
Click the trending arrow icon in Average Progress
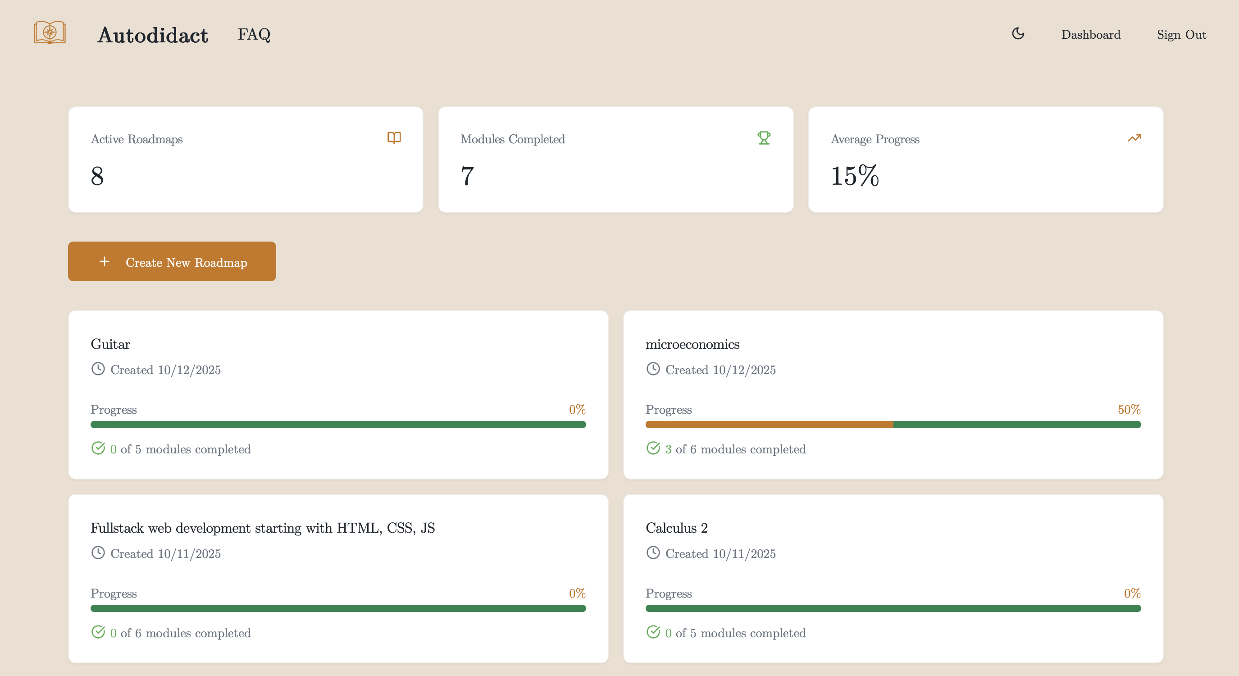[x=1134, y=138]
